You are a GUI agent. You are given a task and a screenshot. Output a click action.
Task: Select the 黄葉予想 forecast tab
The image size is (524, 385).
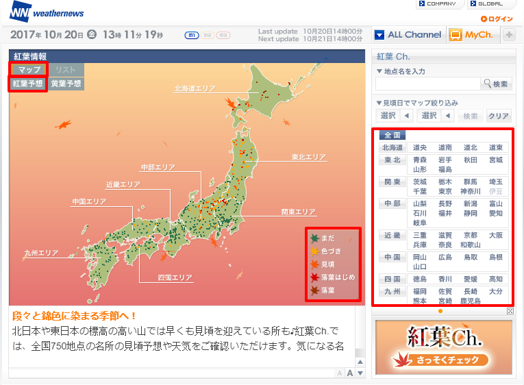(x=66, y=84)
